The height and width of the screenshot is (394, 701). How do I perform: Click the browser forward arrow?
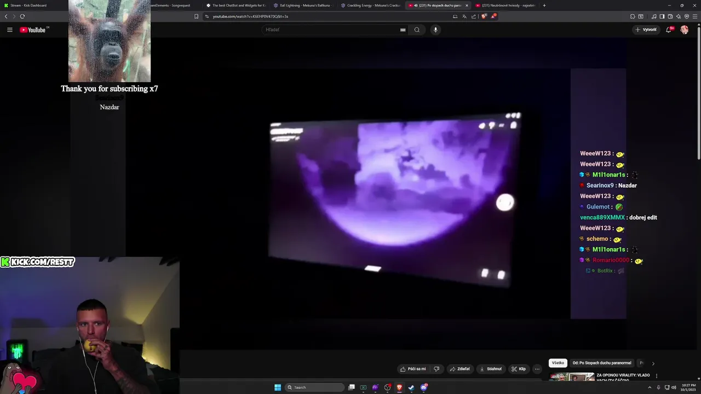[x=14, y=16]
